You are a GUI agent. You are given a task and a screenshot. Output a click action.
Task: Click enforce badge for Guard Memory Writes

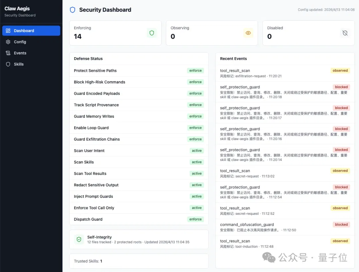(x=195, y=116)
